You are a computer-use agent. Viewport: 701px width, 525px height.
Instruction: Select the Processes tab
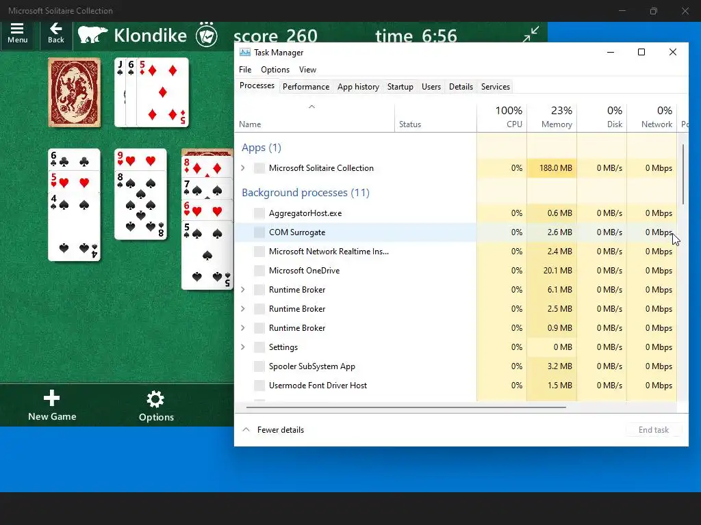[257, 85]
